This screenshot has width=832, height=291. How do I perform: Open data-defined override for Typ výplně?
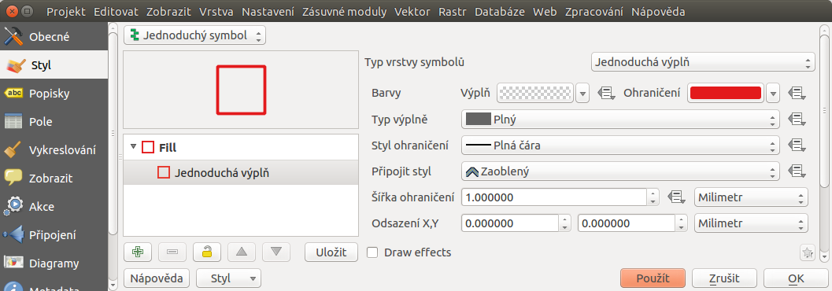tap(797, 120)
